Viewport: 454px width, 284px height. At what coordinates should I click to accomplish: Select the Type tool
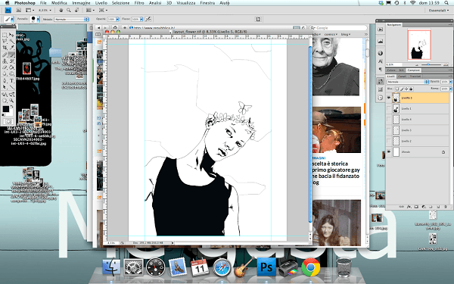(11, 80)
